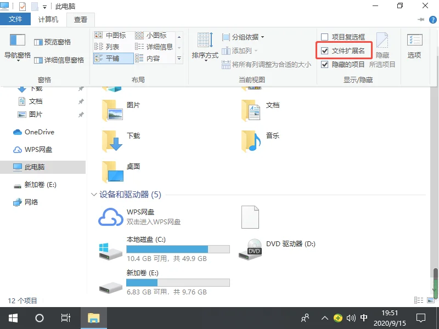
Task: Select List (列表) layout
Action: click(107, 47)
